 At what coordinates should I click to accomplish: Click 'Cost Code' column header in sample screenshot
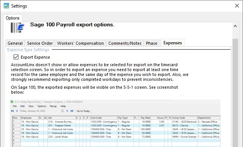coord(104,118)
